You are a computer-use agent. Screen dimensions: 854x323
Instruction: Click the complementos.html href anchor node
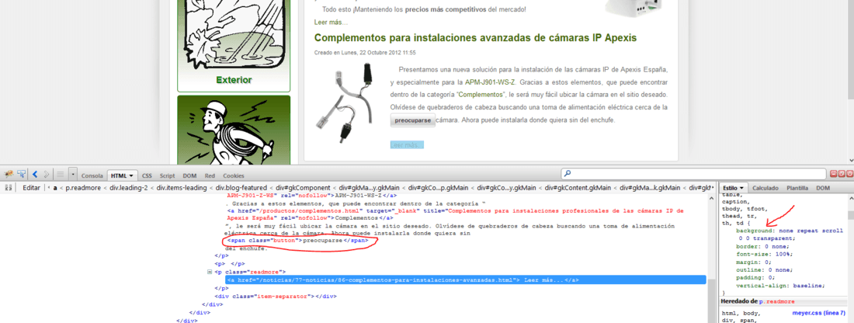pos(455,214)
